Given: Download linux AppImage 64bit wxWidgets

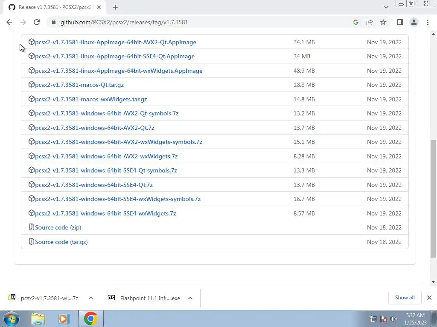Looking at the screenshot, I should [x=119, y=71].
